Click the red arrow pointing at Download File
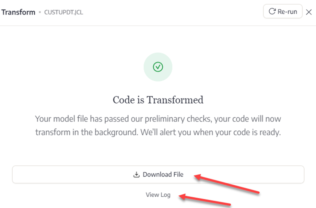This screenshot has height=208, width=316. pyautogui.click(x=227, y=184)
